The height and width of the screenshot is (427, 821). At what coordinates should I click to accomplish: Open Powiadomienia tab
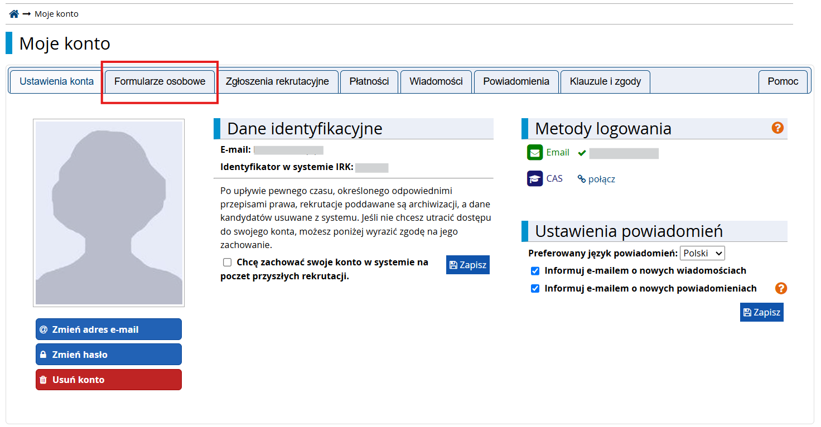pyautogui.click(x=516, y=81)
